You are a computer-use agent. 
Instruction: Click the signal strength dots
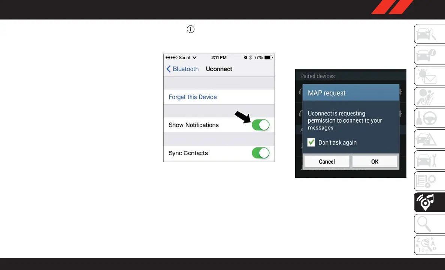pyautogui.click(x=172, y=57)
